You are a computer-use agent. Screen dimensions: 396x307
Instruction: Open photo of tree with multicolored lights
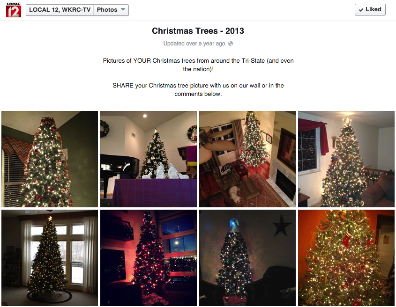point(149,258)
